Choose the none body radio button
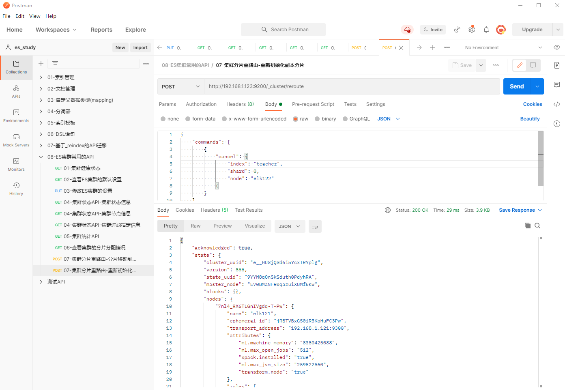 tap(163, 119)
